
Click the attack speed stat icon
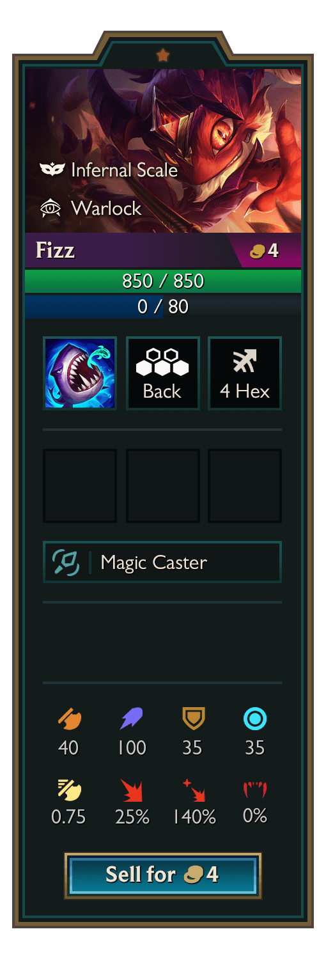[68, 790]
